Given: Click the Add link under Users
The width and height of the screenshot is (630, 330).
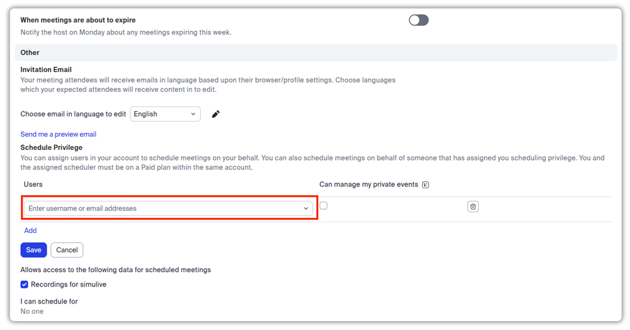Looking at the screenshot, I should coord(30,230).
